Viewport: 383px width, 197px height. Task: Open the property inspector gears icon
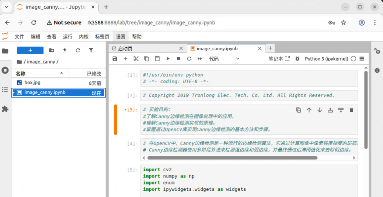tap(377, 51)
